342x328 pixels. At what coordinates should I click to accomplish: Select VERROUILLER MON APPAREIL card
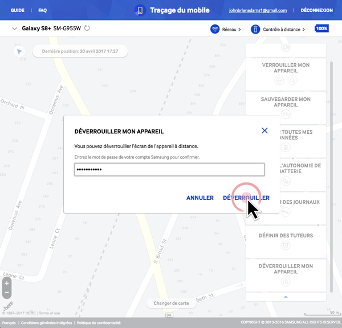tap(286, 75)
